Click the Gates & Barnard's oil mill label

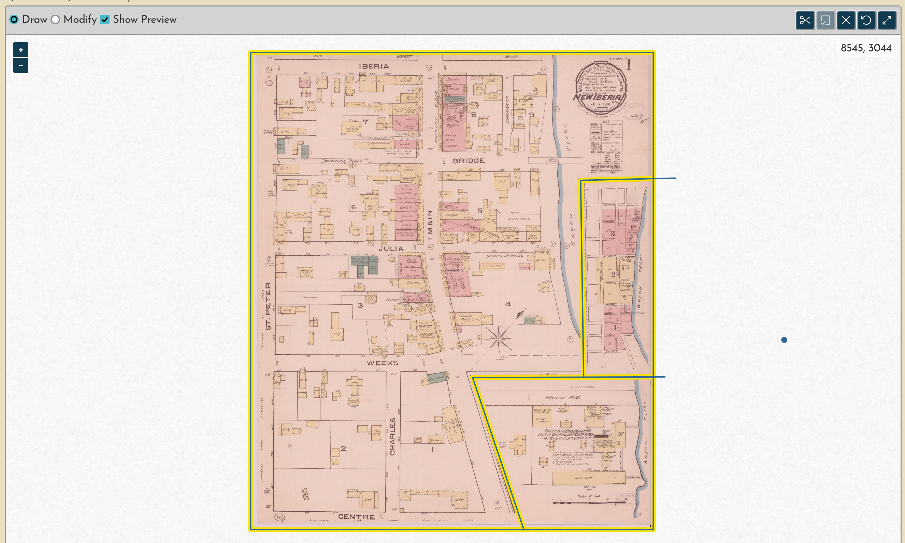567,433
